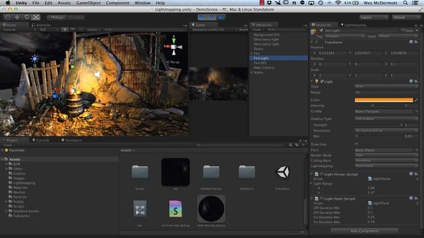Expand the Scene object in Hierarchy
The image size is (424, 238).
click(252, 72)
